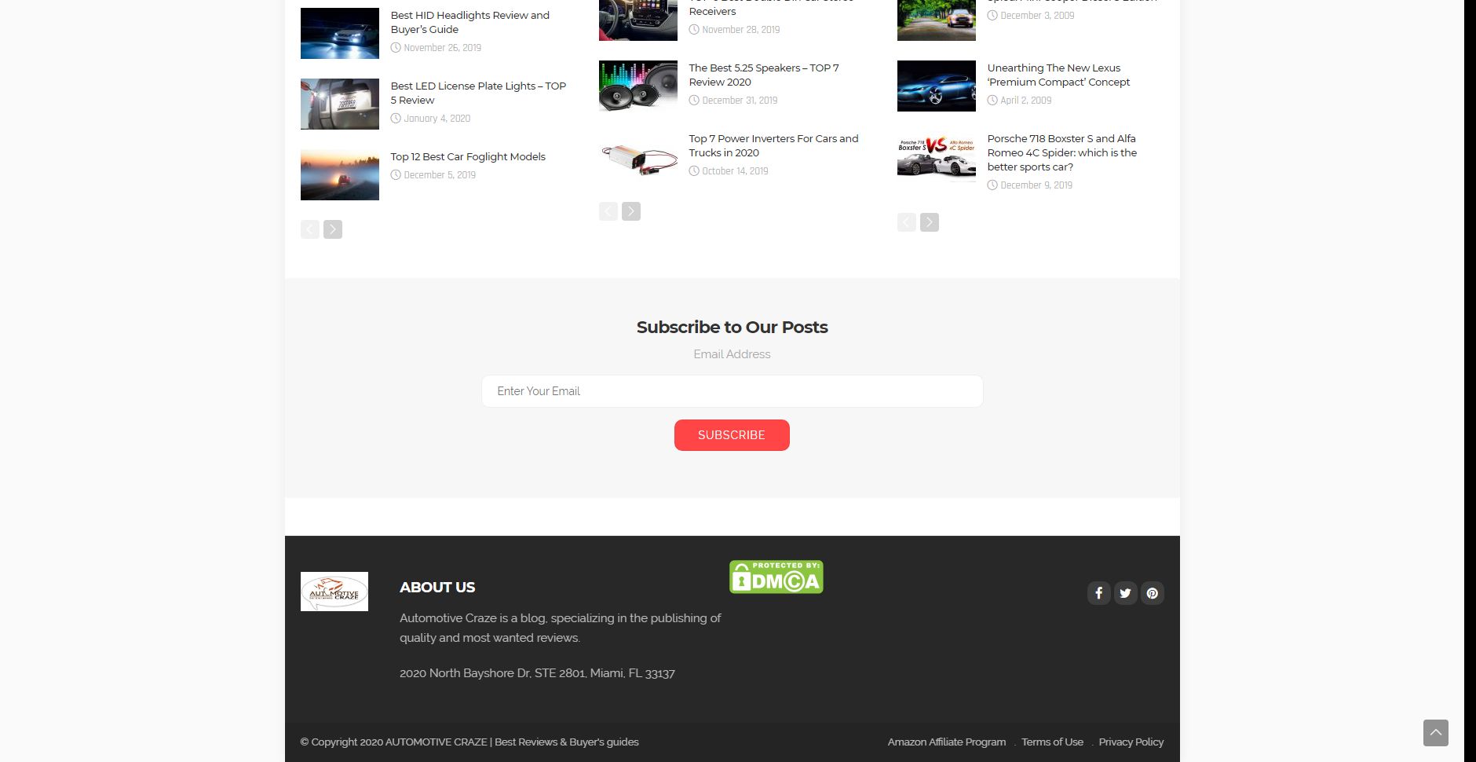1476x762 pixels.
Task: Click previous arrow under the Porsche column
Action: coord(906,222)
